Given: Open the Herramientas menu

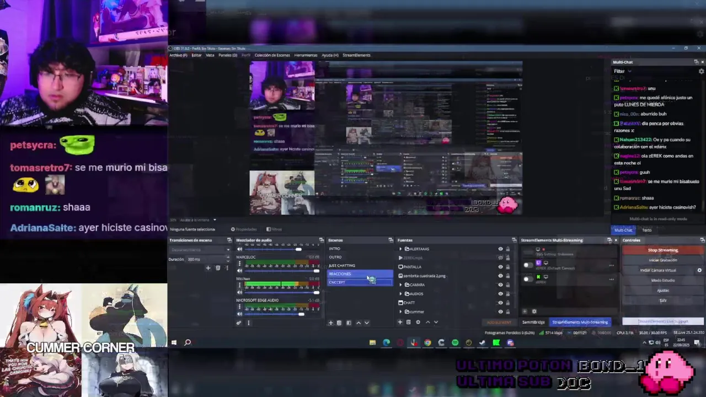Looking at the screenshot, I should tap(306, 55).
